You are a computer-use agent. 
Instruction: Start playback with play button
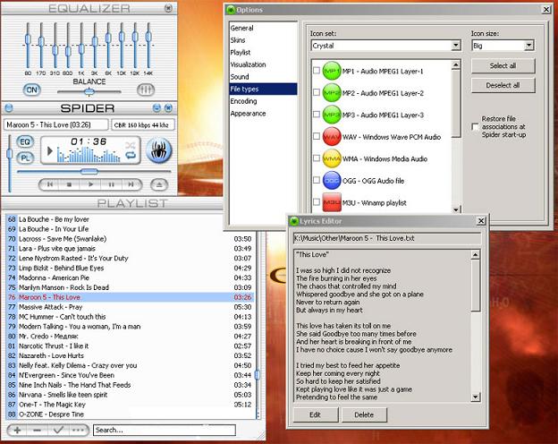click(x=90, y=184)
